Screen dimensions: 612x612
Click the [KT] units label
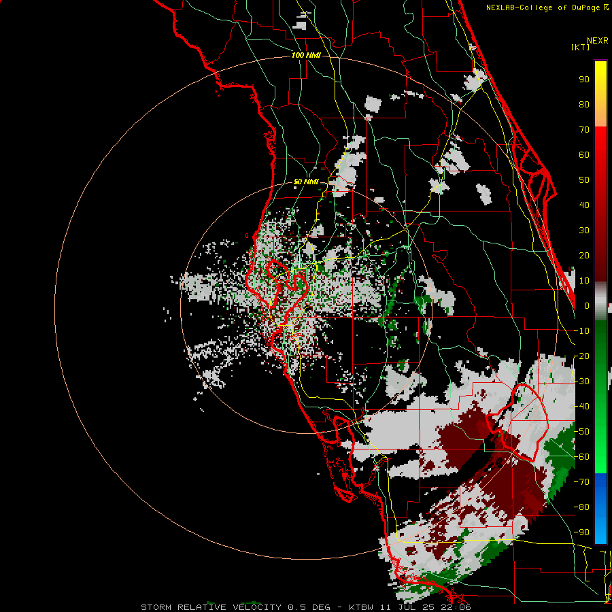(580, 47)
